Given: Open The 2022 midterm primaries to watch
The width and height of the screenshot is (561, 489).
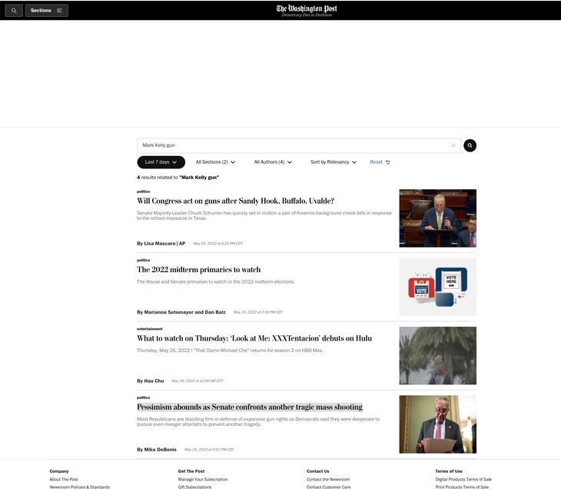Looking at the screenshot, I should 198,270.
